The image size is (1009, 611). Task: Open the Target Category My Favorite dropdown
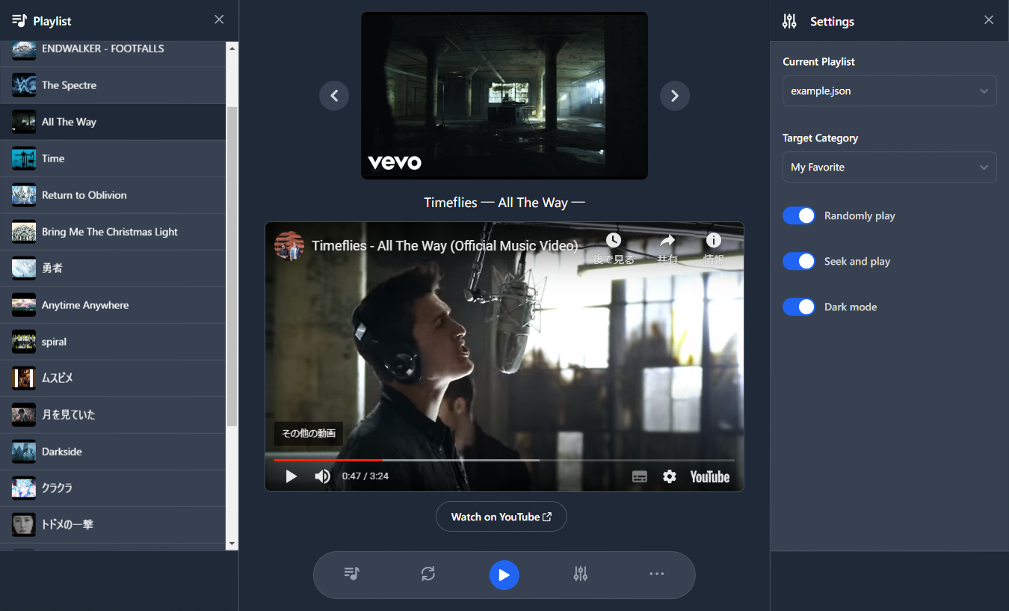[x=889, y=167]
